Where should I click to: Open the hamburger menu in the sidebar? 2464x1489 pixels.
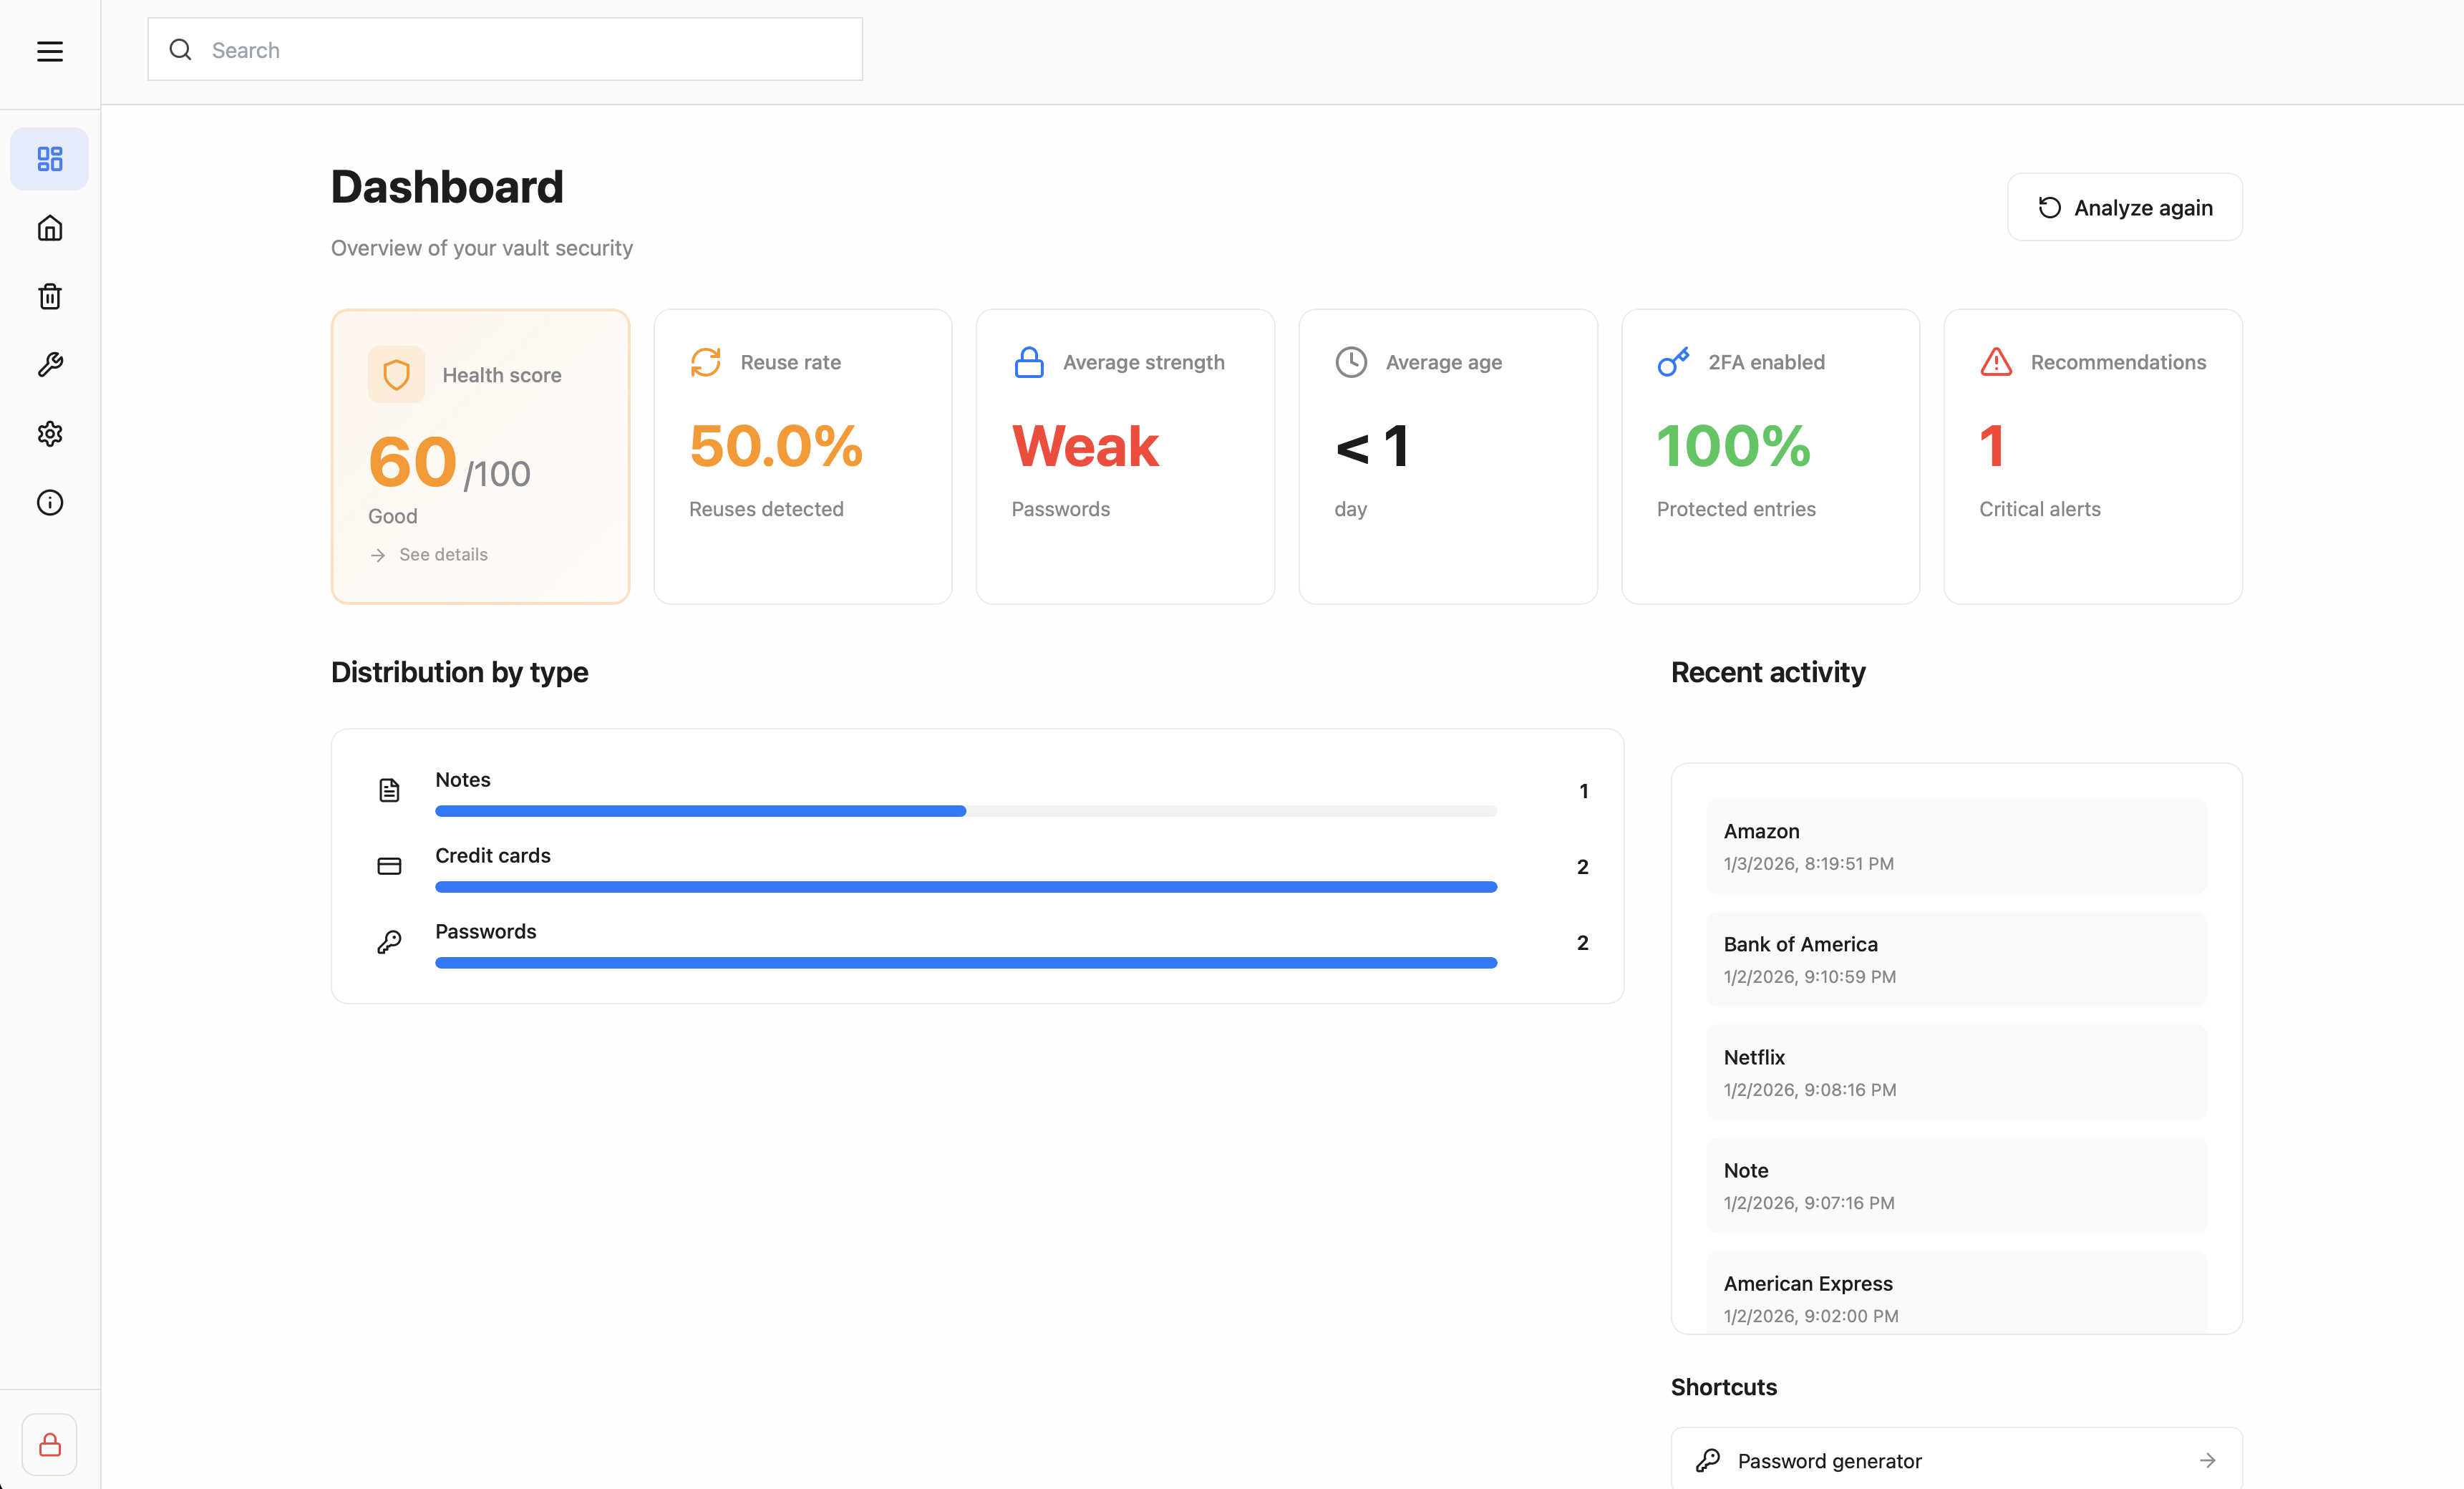(x=50, y=51)
